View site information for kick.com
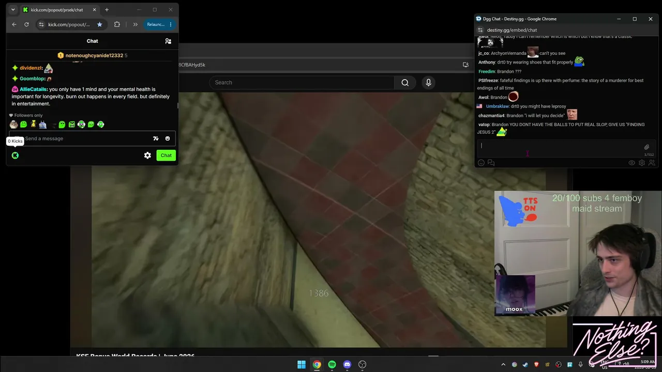The height and width of the screenshot is (372, 662). click(x=41, y=24)
